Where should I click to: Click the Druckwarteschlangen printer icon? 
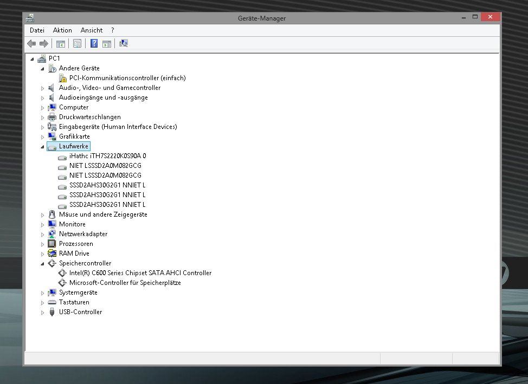(x=52, y=117)
